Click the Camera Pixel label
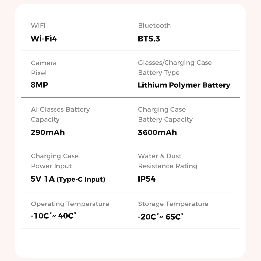Image resolution: width=261 pixels, height=261 pixels. tap(44, 68)
